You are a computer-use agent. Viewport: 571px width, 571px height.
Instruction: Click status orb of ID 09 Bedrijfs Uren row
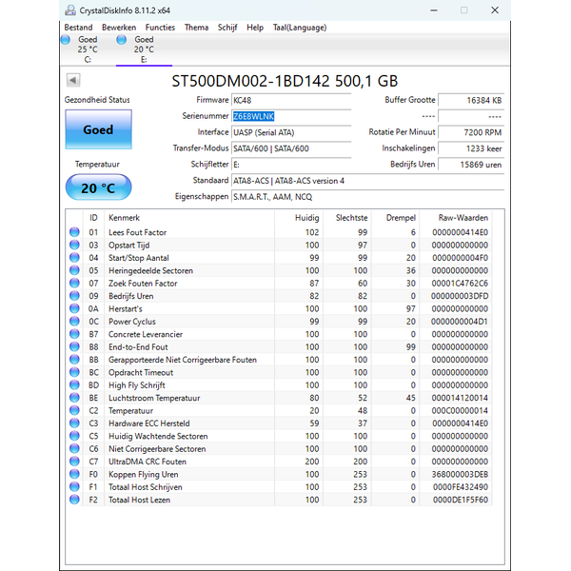pyautogui.click(x=74, y=296)
